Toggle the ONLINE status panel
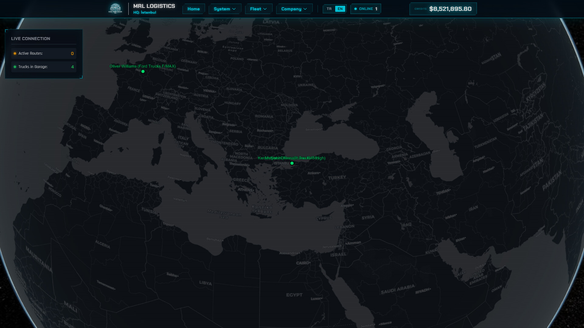Viewport: 584px width, 328px height. coord(366,9)
